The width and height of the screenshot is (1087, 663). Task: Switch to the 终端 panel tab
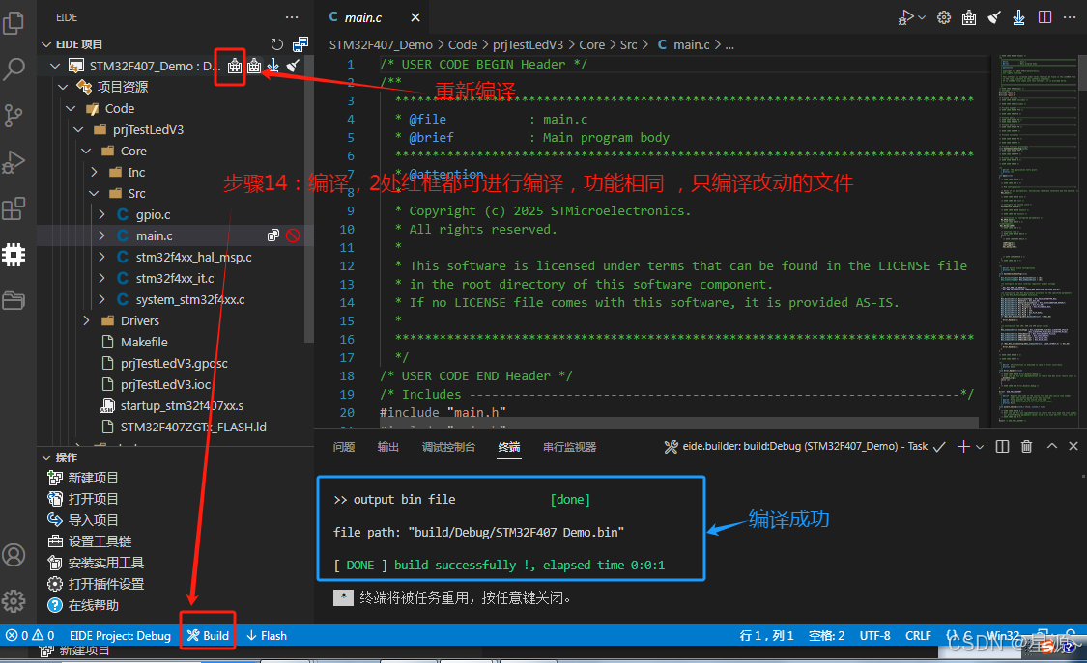point(509,447)
